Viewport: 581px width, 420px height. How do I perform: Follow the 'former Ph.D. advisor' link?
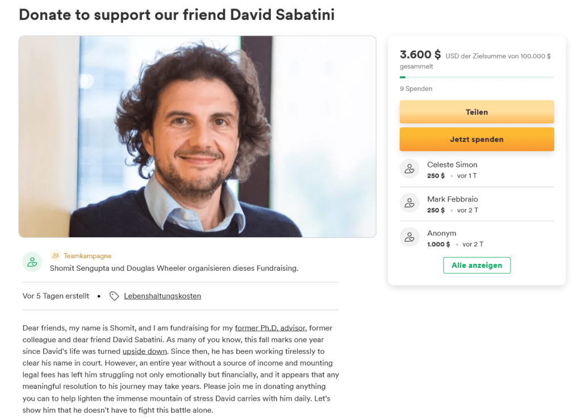271,327
